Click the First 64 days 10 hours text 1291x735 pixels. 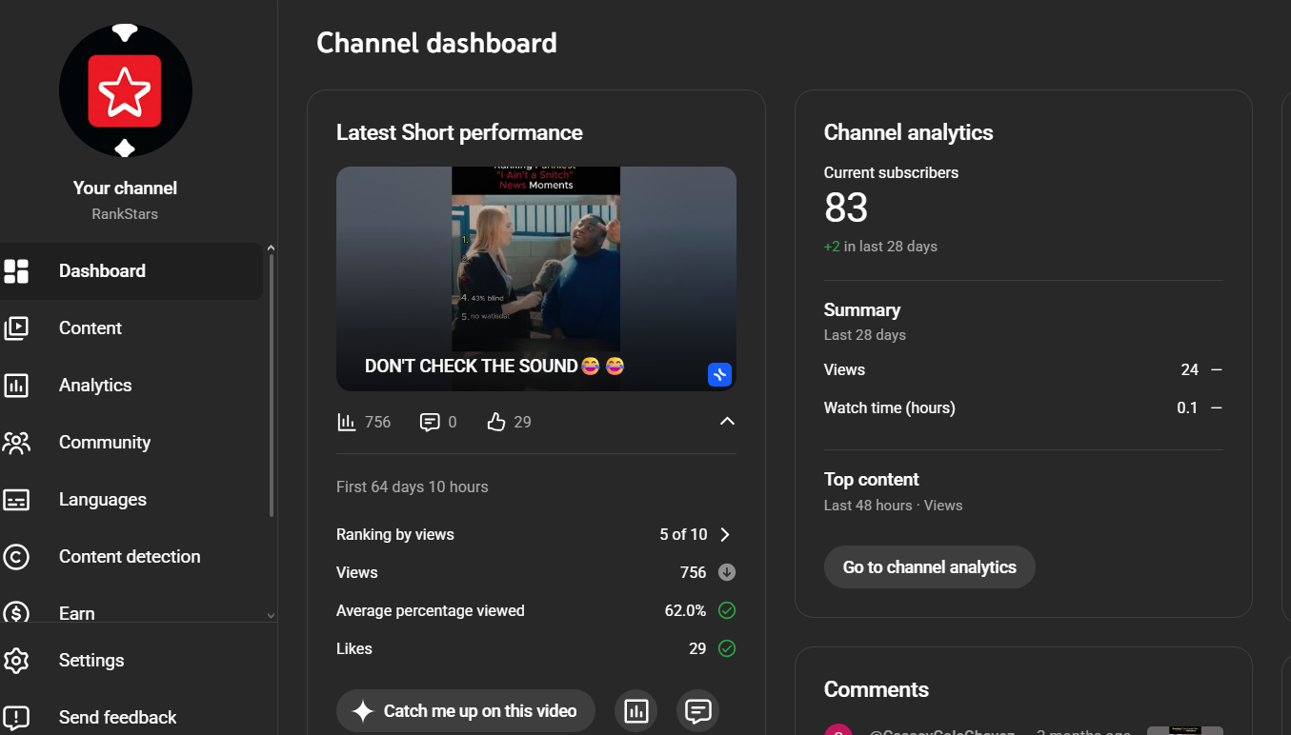[x=413, y=487]
